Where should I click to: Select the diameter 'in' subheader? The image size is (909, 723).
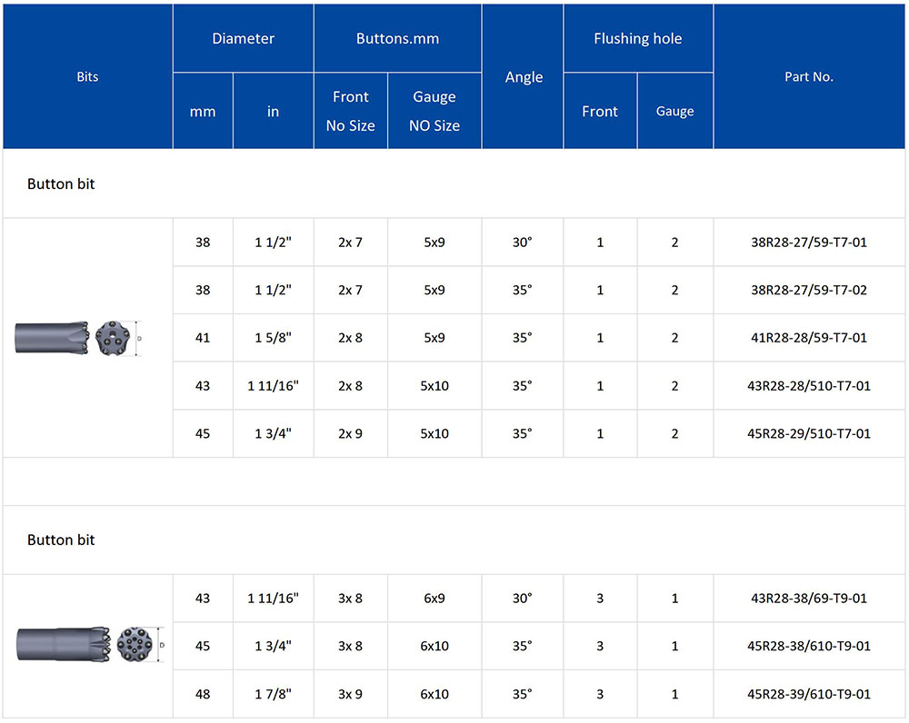273,112
